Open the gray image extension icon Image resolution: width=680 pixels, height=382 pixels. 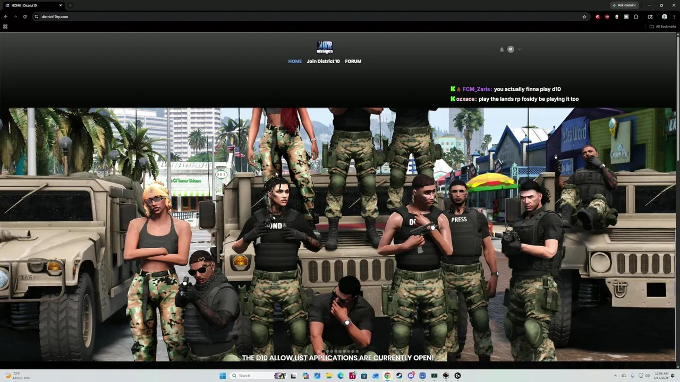point(626,16)
